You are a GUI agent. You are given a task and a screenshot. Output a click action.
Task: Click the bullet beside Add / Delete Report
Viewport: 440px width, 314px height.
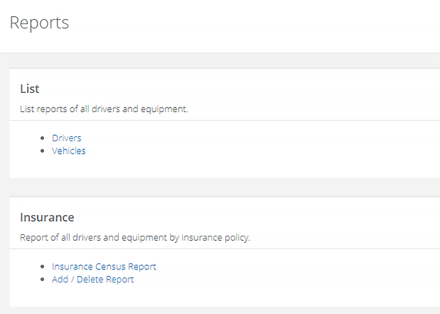click(x=44, y=280)
